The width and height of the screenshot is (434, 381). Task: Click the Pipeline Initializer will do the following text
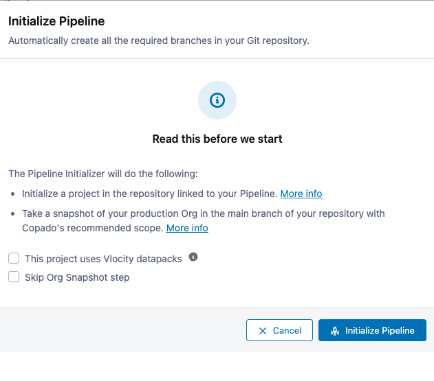coord(102,174)
